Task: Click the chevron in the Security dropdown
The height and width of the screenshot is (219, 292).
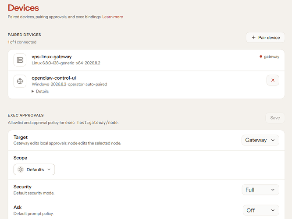Action: pyautogui.click(x=273, y=190)
